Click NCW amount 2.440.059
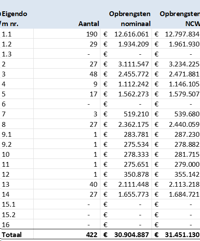Screen dimensions: 200x241 [x=184, y=125]
